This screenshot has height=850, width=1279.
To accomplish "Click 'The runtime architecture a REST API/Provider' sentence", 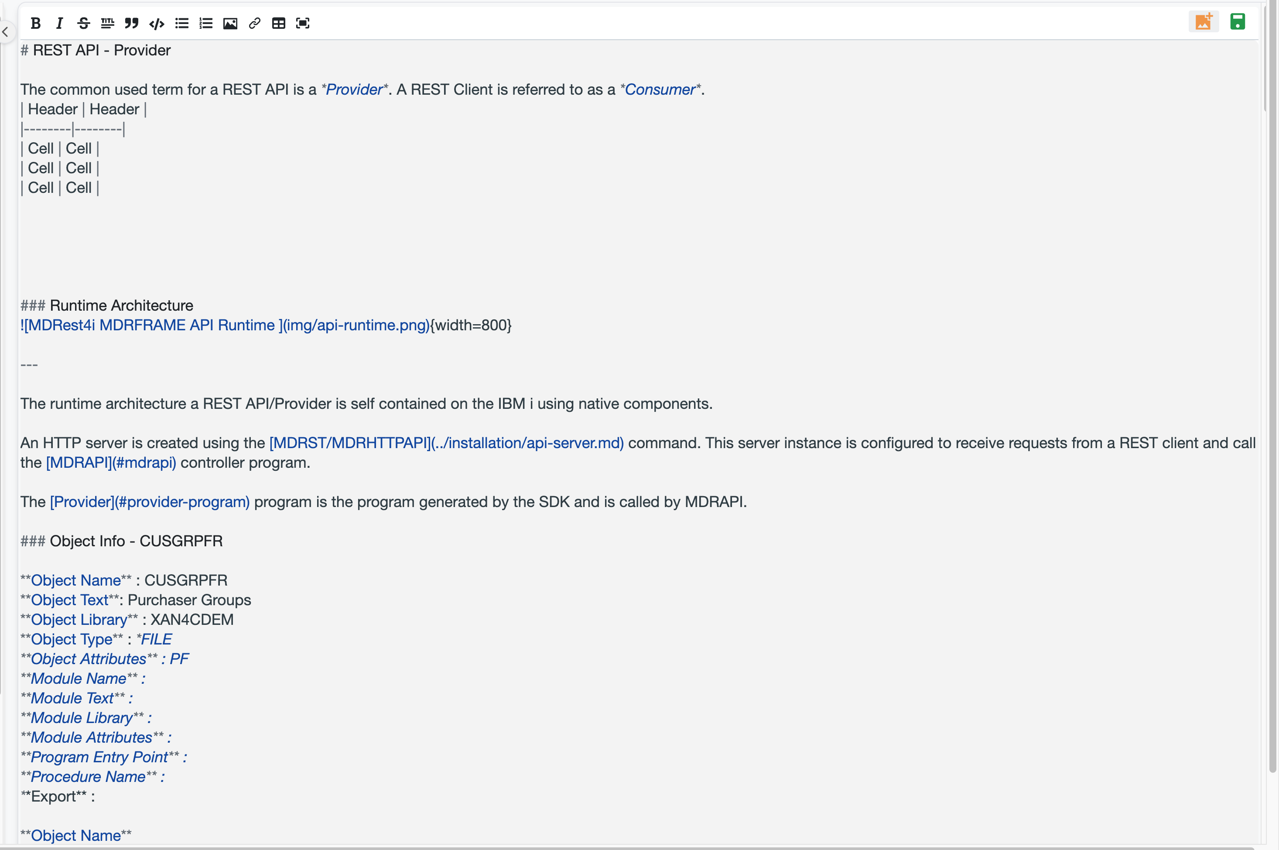I will coord(366,404).
